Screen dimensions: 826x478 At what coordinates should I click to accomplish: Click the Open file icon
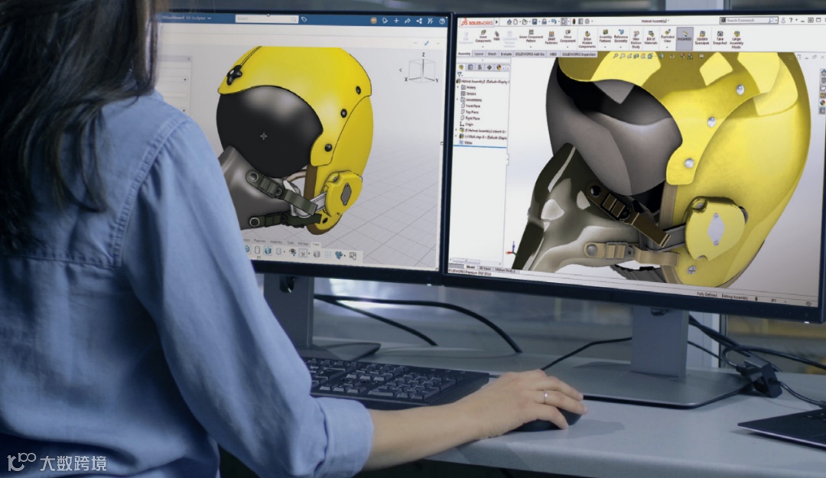(x=525, y=22)
